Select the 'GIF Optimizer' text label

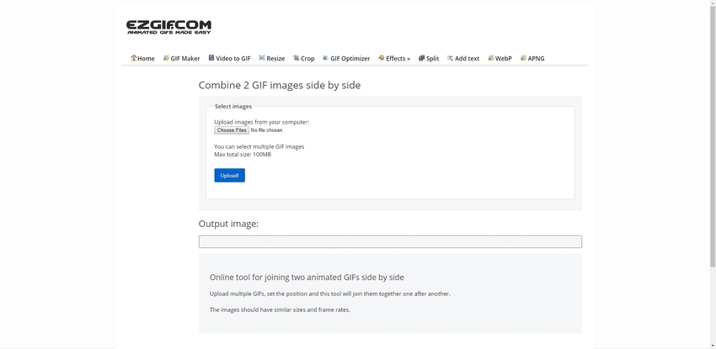coord(350,59)
